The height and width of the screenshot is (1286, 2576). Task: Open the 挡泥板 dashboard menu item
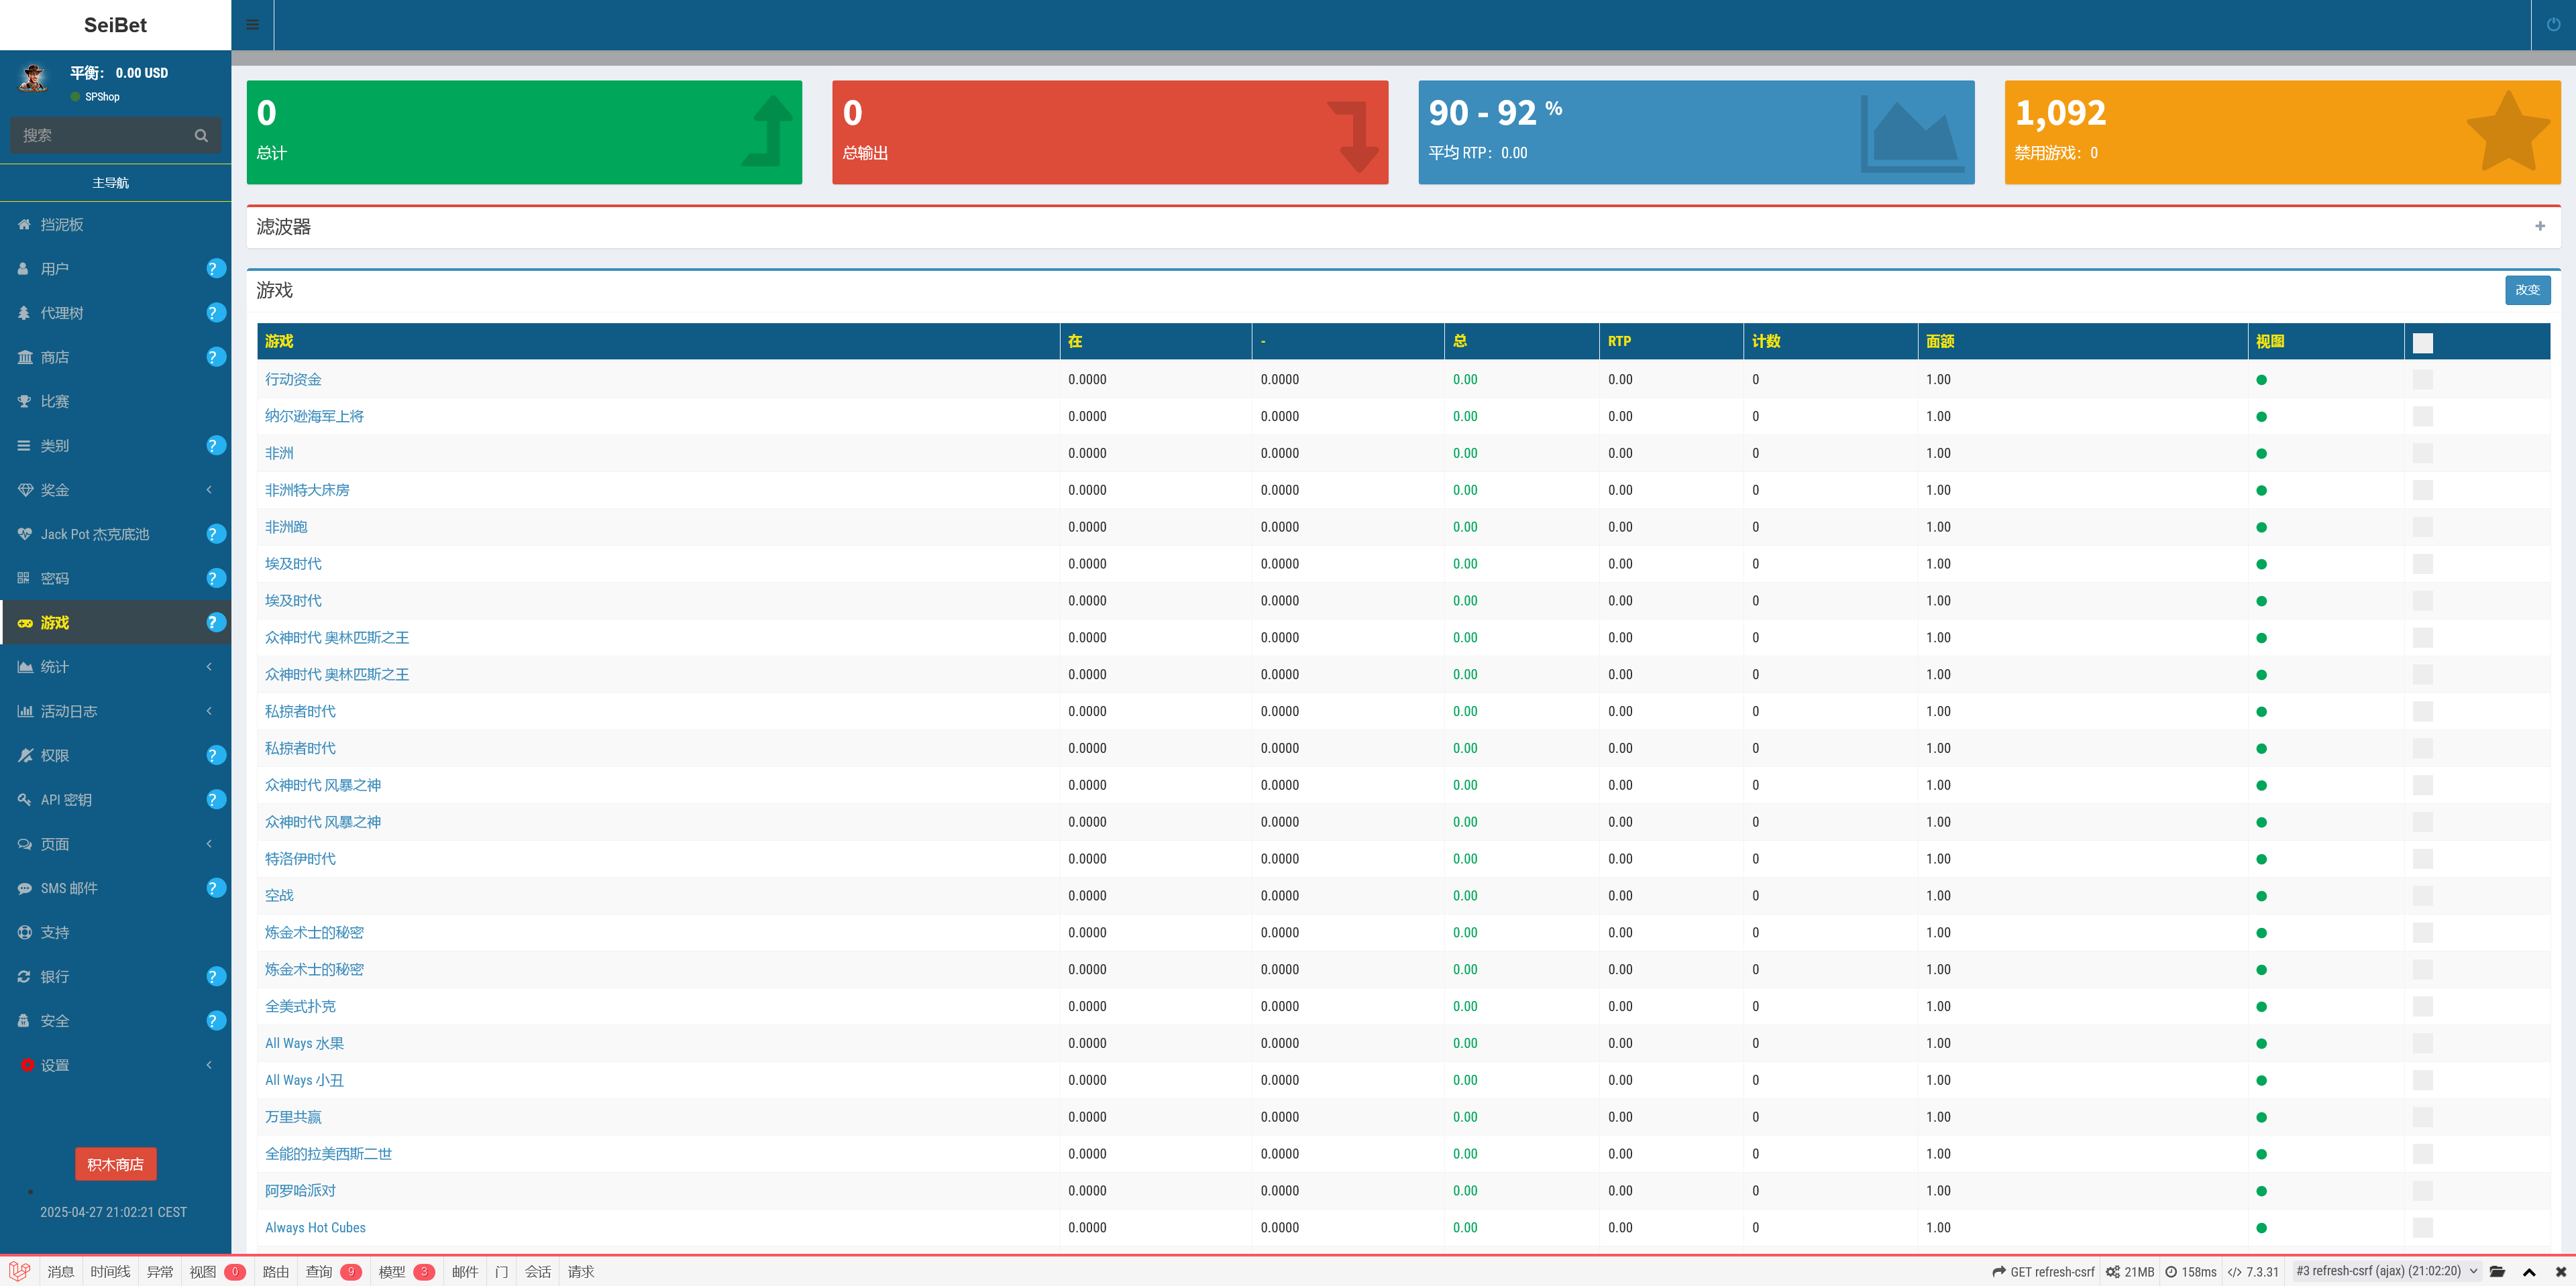pos(62,225)
